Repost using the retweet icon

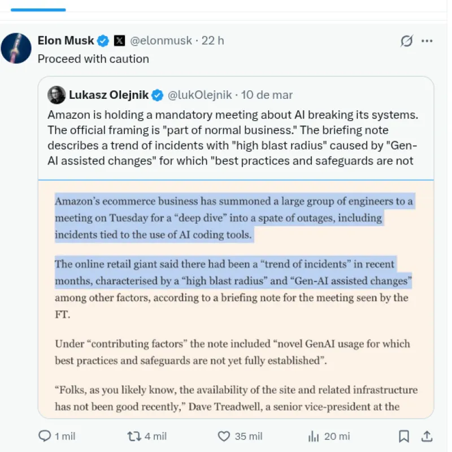point(134,436)
